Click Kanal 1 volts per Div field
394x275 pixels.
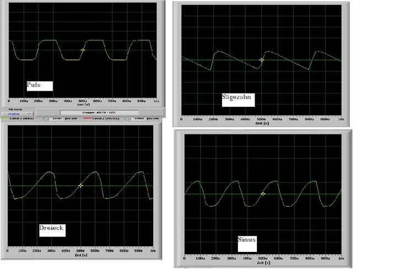[56, 118]
